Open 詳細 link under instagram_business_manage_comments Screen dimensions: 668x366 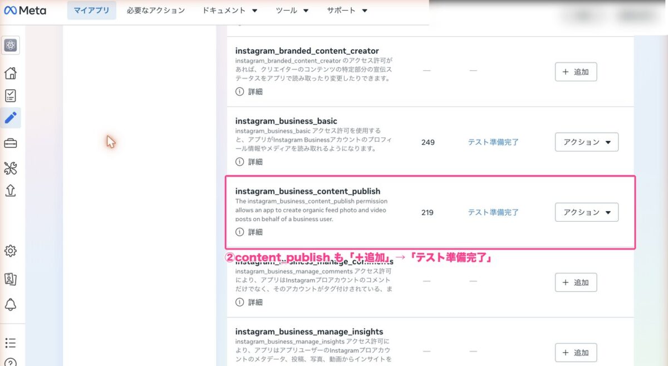[256, 302]
